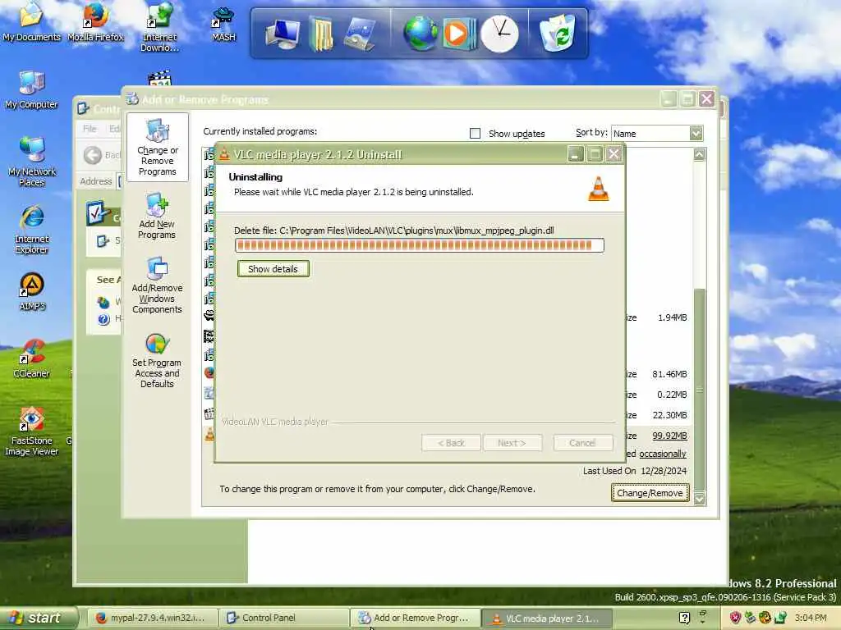
Task: Click the 0.22MB size entry
Action: (x=672, y=395)
